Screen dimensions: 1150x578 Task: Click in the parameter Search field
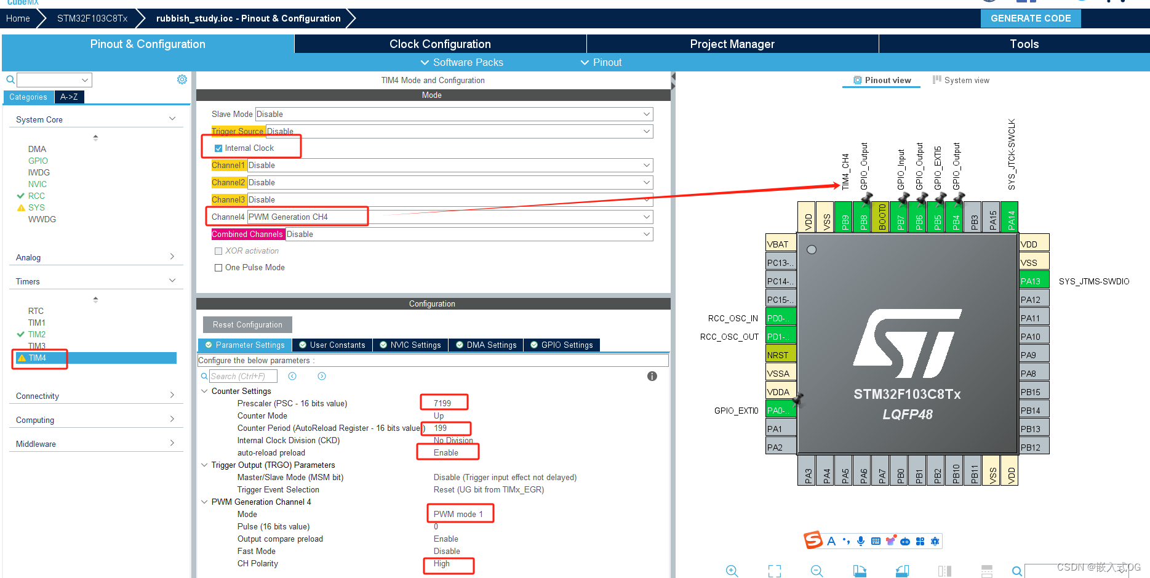[243, 376]
